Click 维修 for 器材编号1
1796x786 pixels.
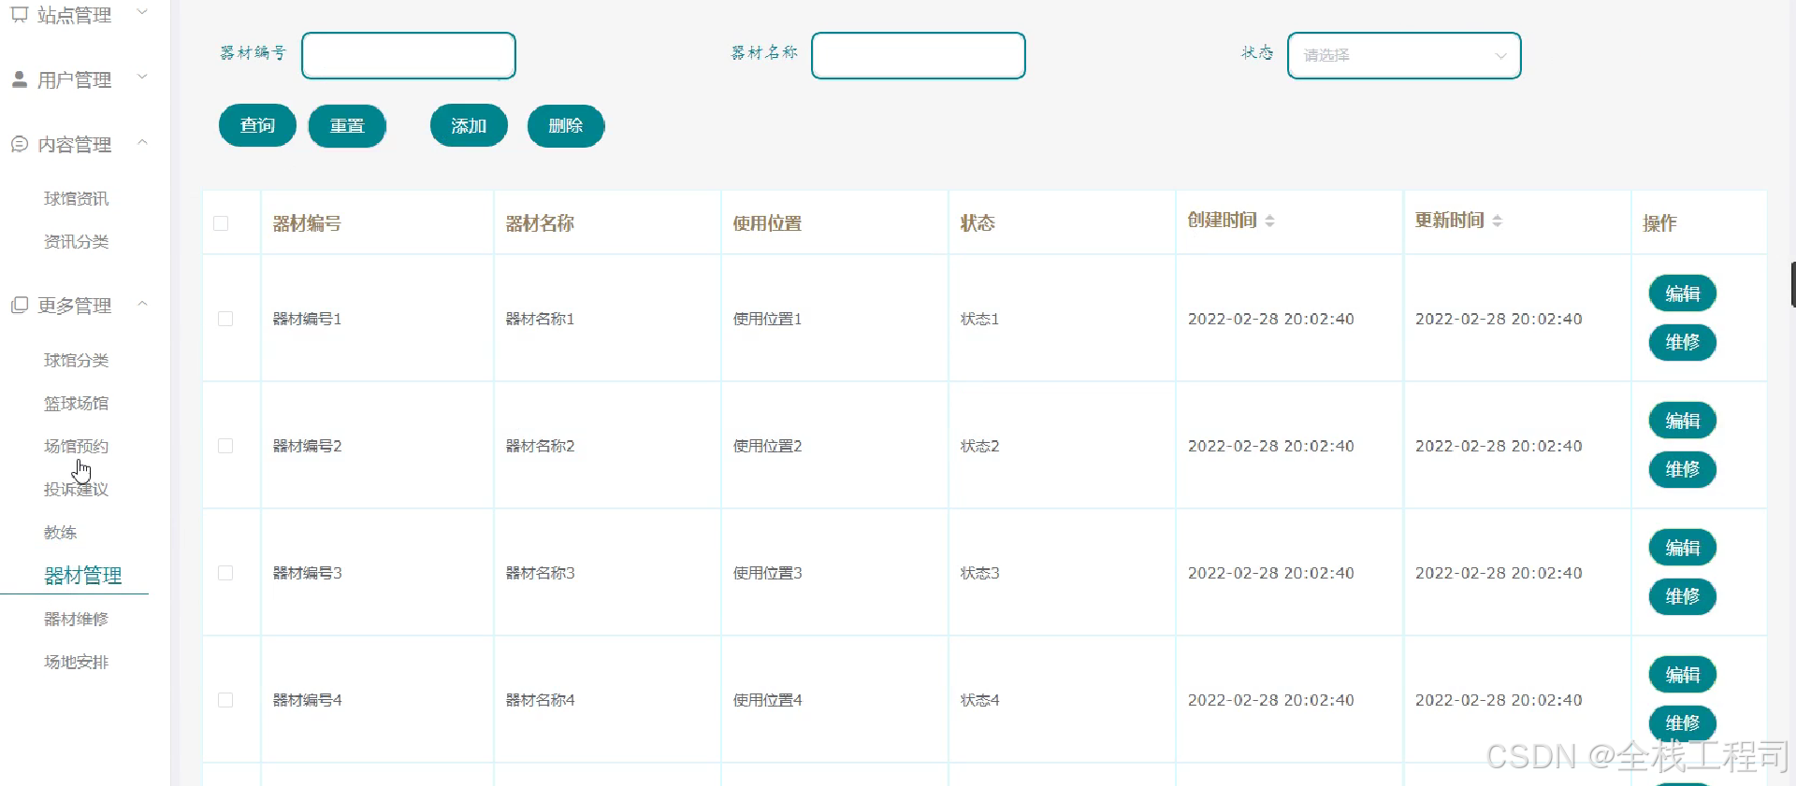coord(1683,342)
